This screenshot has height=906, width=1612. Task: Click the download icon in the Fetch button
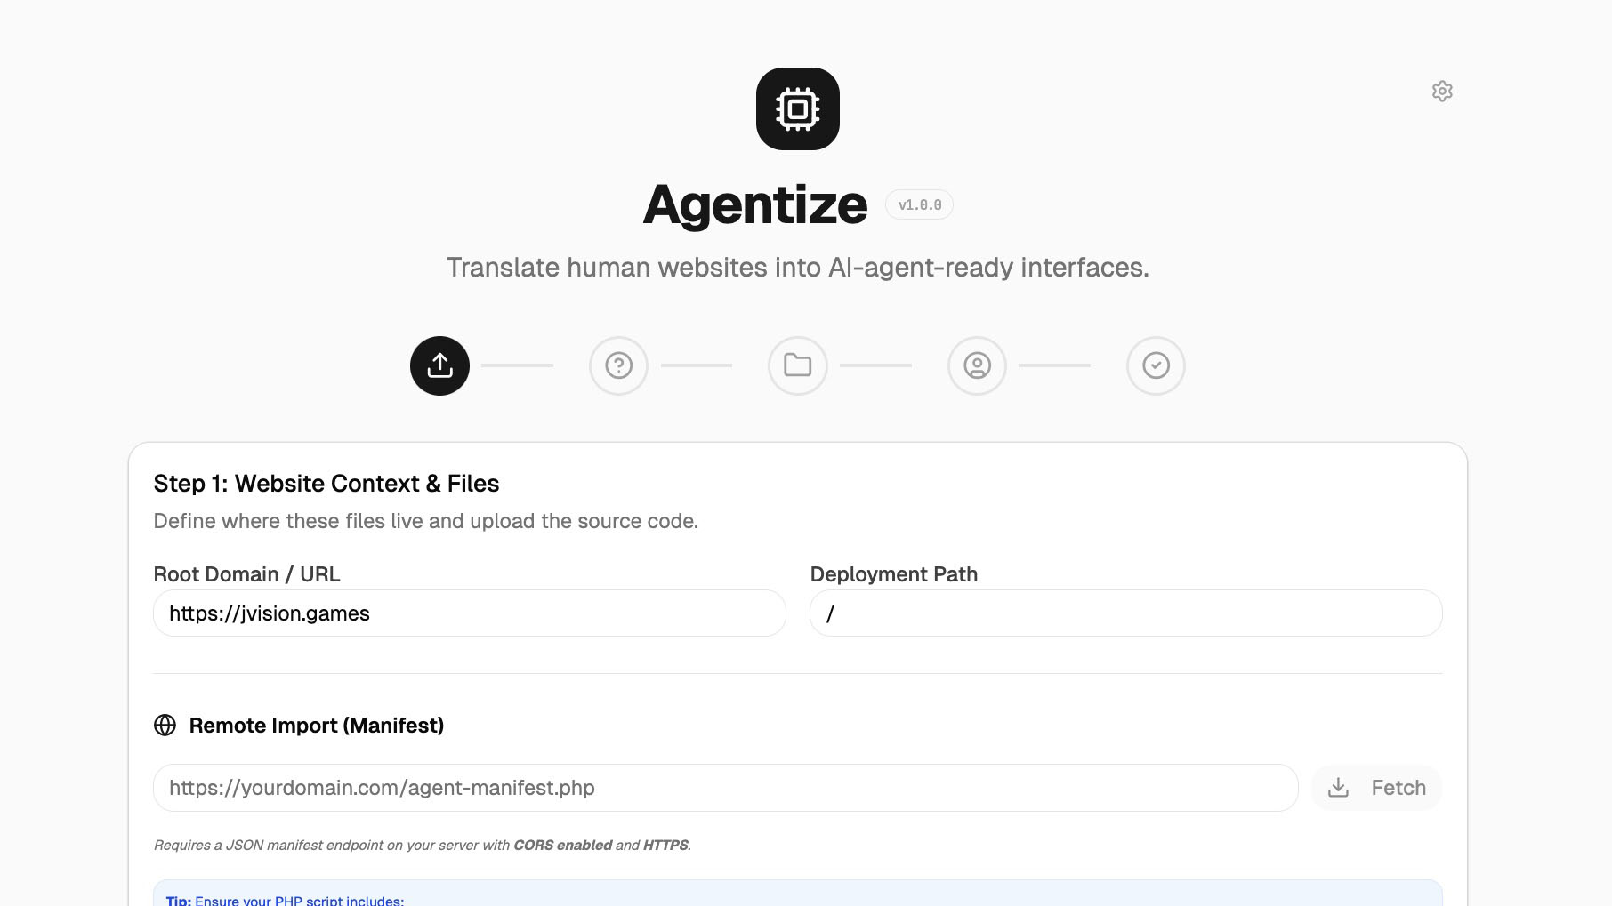[1340, 788]
